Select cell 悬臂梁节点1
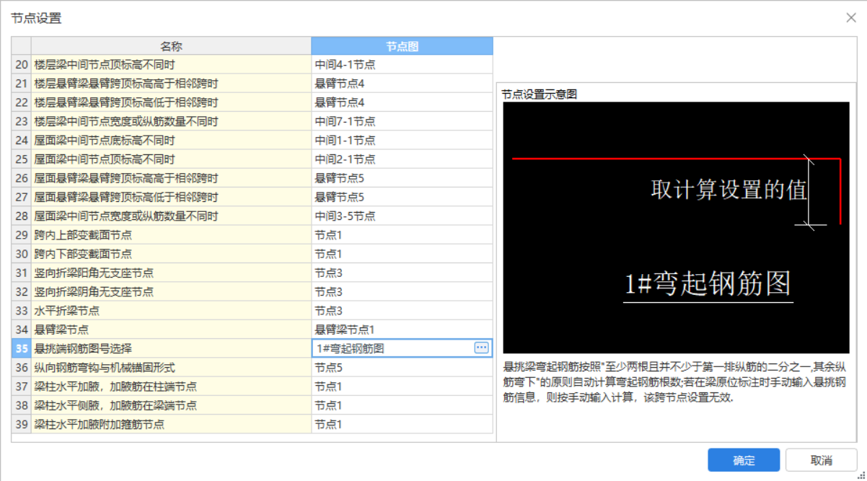Viewport: 867px width, 481px height. tap(402, 330)
